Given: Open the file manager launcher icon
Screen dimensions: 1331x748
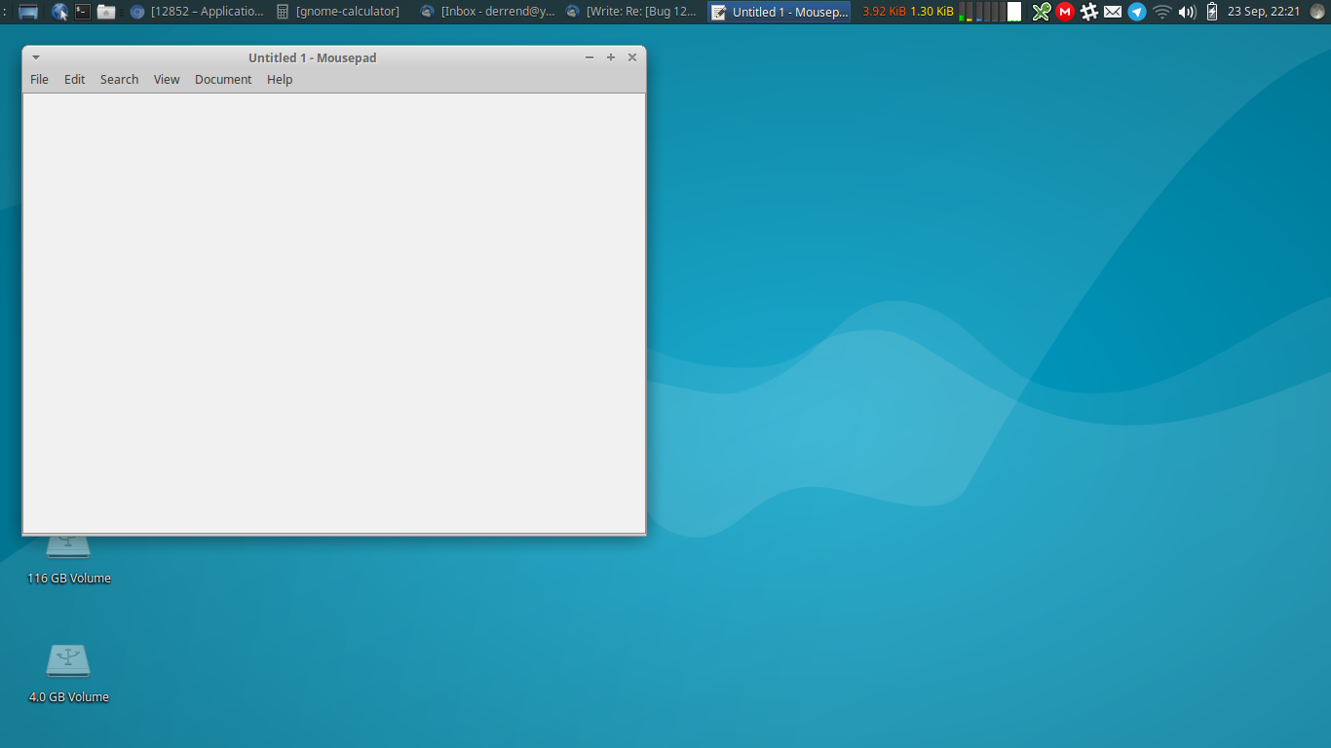Looking at the screenshot, I should [106, 12].
